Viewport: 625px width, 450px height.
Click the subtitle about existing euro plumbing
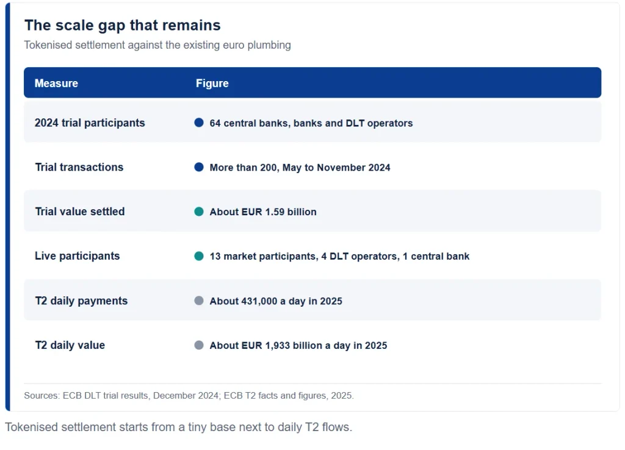(157, 45)
